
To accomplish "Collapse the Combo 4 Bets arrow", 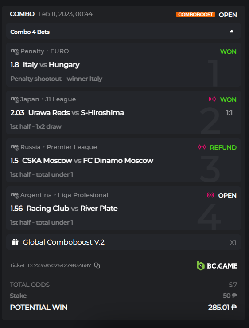I will pos(231,32).
